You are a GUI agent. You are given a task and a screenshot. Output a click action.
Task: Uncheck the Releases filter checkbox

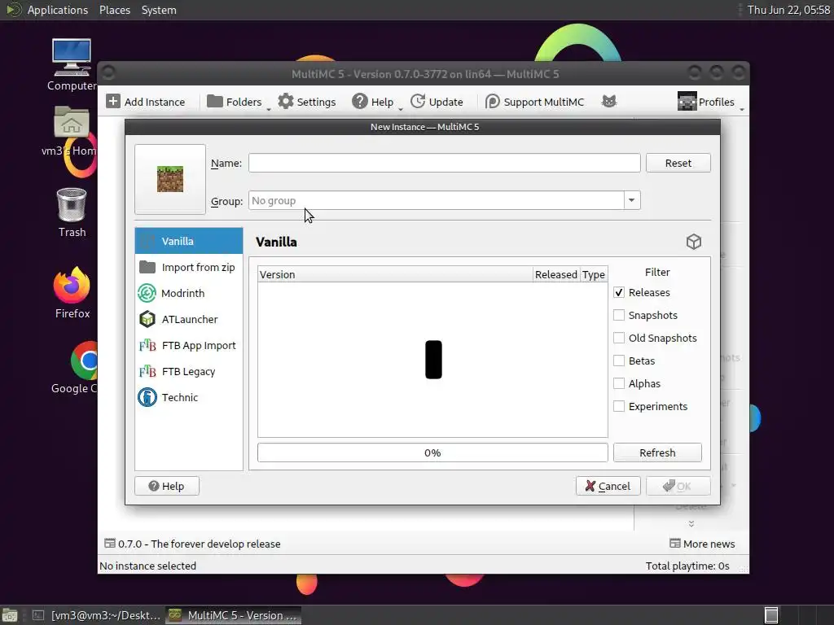(619, 292)
